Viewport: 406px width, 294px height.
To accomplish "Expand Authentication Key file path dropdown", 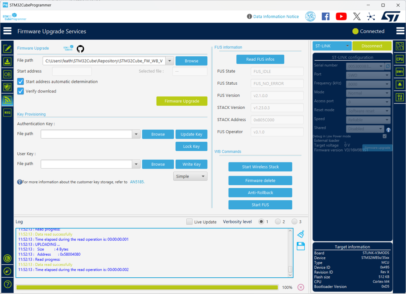I will click(x=136, y=134).
